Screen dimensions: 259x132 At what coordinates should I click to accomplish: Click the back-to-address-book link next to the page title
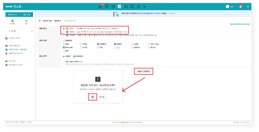click(70, 21)
